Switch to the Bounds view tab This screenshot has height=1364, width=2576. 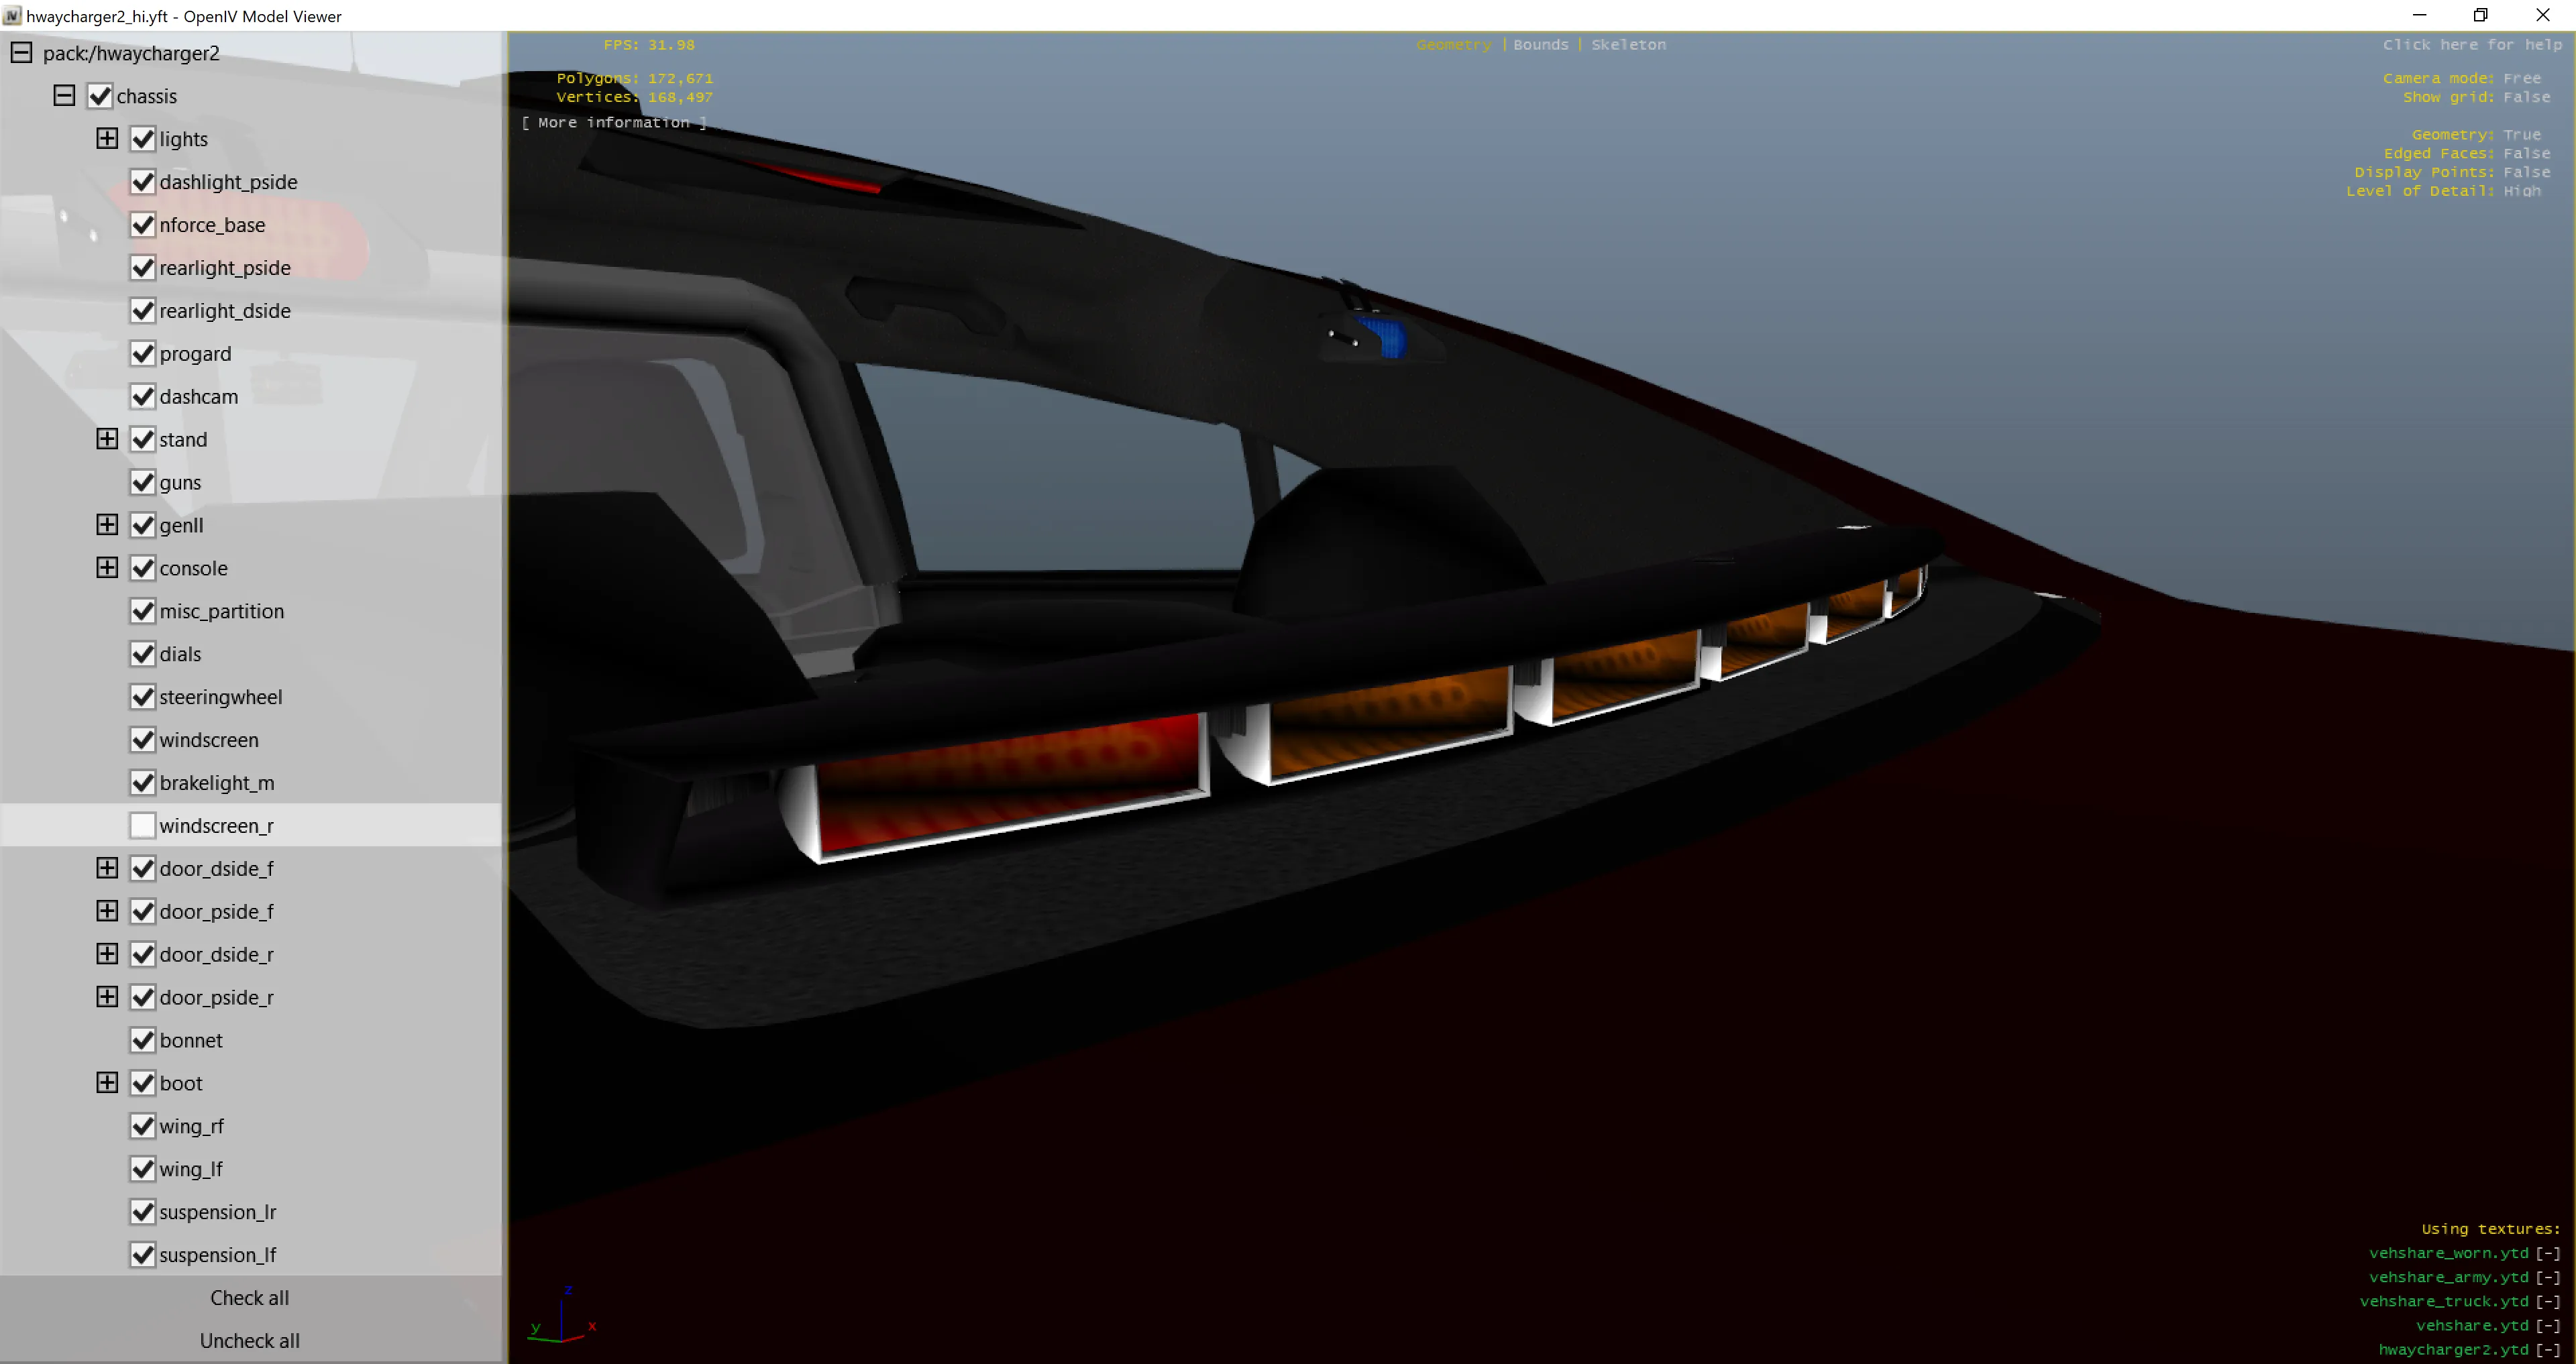(x=1540, y=45)
